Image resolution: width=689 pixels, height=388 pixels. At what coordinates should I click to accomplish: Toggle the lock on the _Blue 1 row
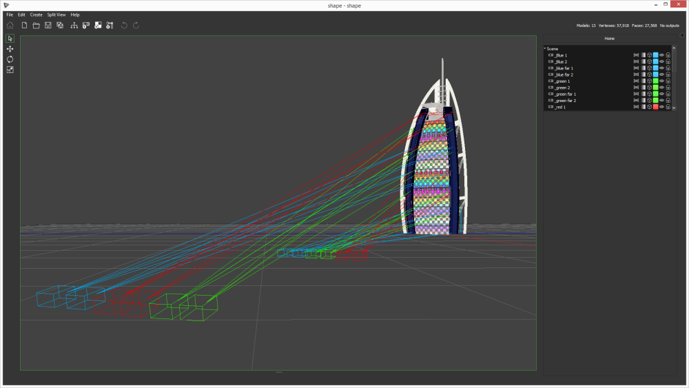pos(668,55)
